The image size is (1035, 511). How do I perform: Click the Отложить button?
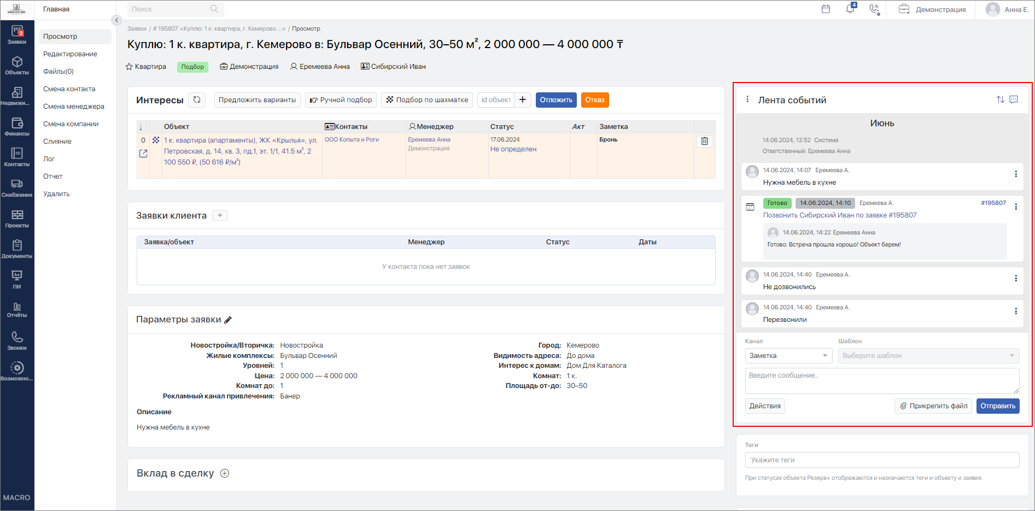(x=556, y=99)
